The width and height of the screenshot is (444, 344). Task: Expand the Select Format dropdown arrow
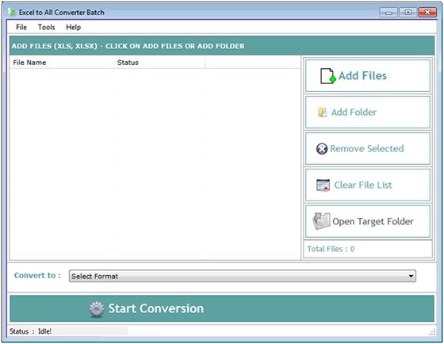[411, 276]
